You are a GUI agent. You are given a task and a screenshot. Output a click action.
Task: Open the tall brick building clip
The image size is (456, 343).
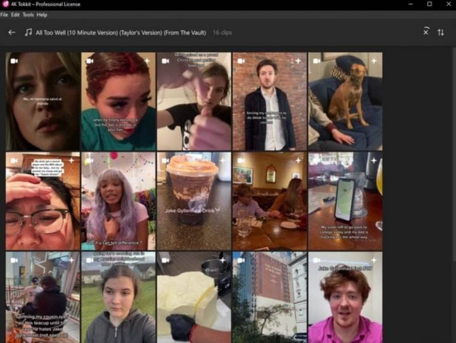tap(270, 297)
